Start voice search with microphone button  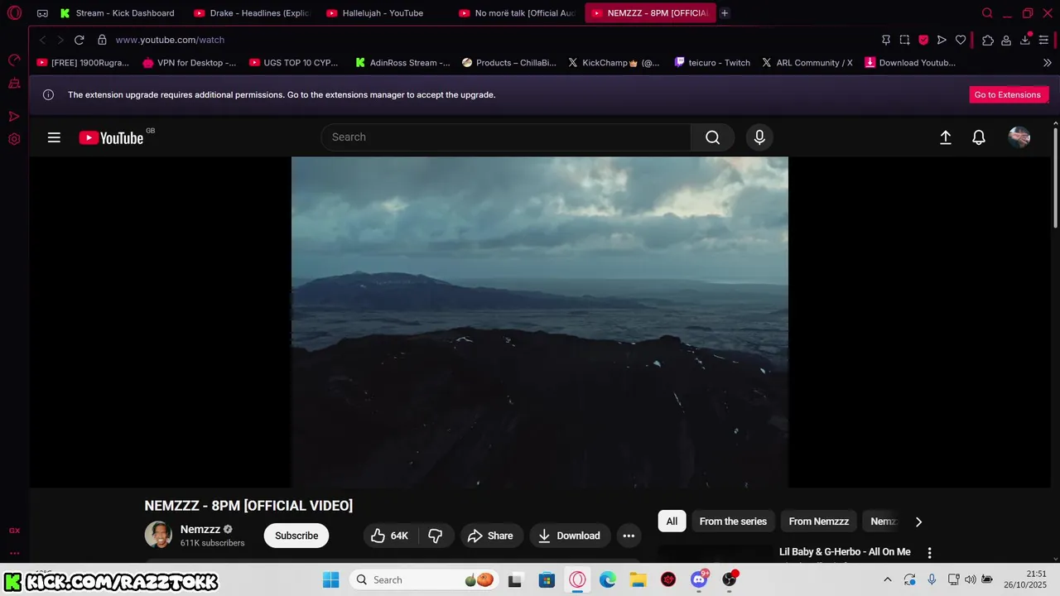coord(759,137)
